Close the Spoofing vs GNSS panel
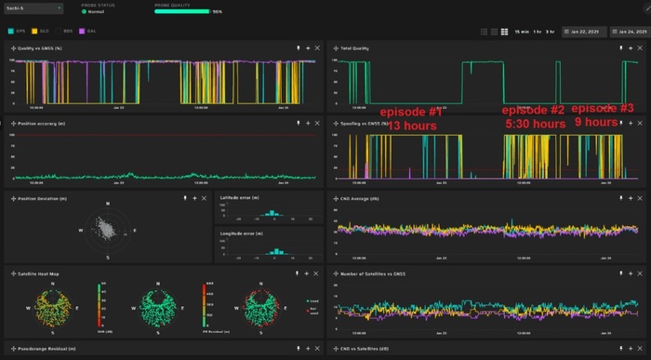 click(640, 124)
